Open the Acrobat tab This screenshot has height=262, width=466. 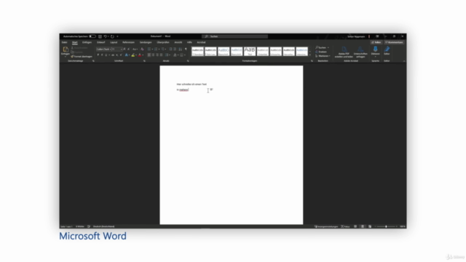tap(201, 42)
